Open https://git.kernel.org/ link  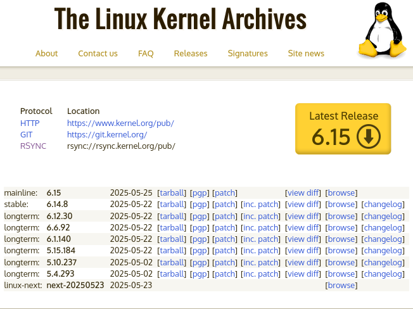coord(107,134)
